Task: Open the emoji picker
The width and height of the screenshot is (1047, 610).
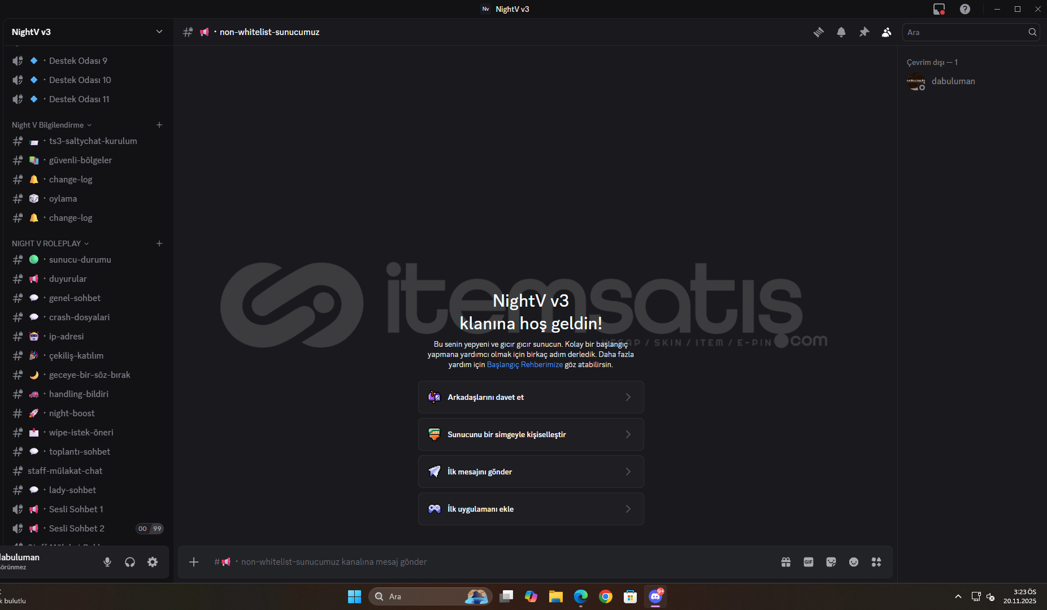Action: point(853,562)
